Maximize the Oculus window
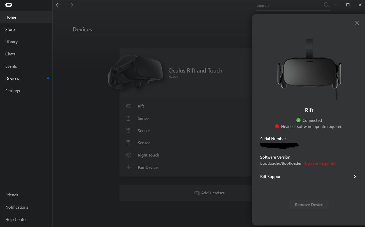 (348, 5)
